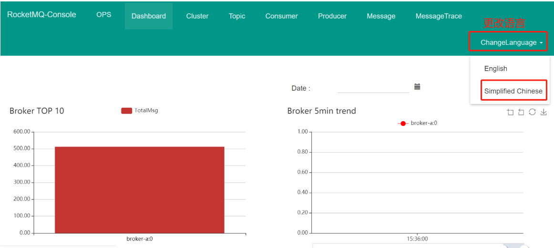The image size is (554, 248).
Task: Toggle broker-a:0 legend series
Action: [418, 124]
